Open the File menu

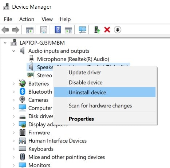8,19
